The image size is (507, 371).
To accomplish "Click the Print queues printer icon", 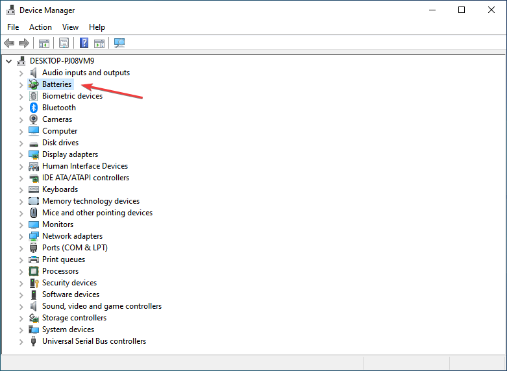I will tap(34, 259).
